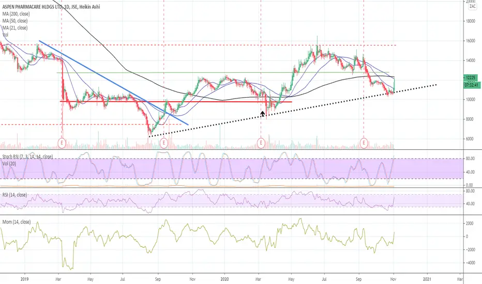Viewport: 482px width, 284px height.
Task: Click the 2020 label on the time axis
Action: [224, 279]
